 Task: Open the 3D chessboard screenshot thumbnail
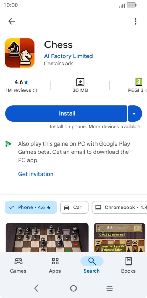47,238
